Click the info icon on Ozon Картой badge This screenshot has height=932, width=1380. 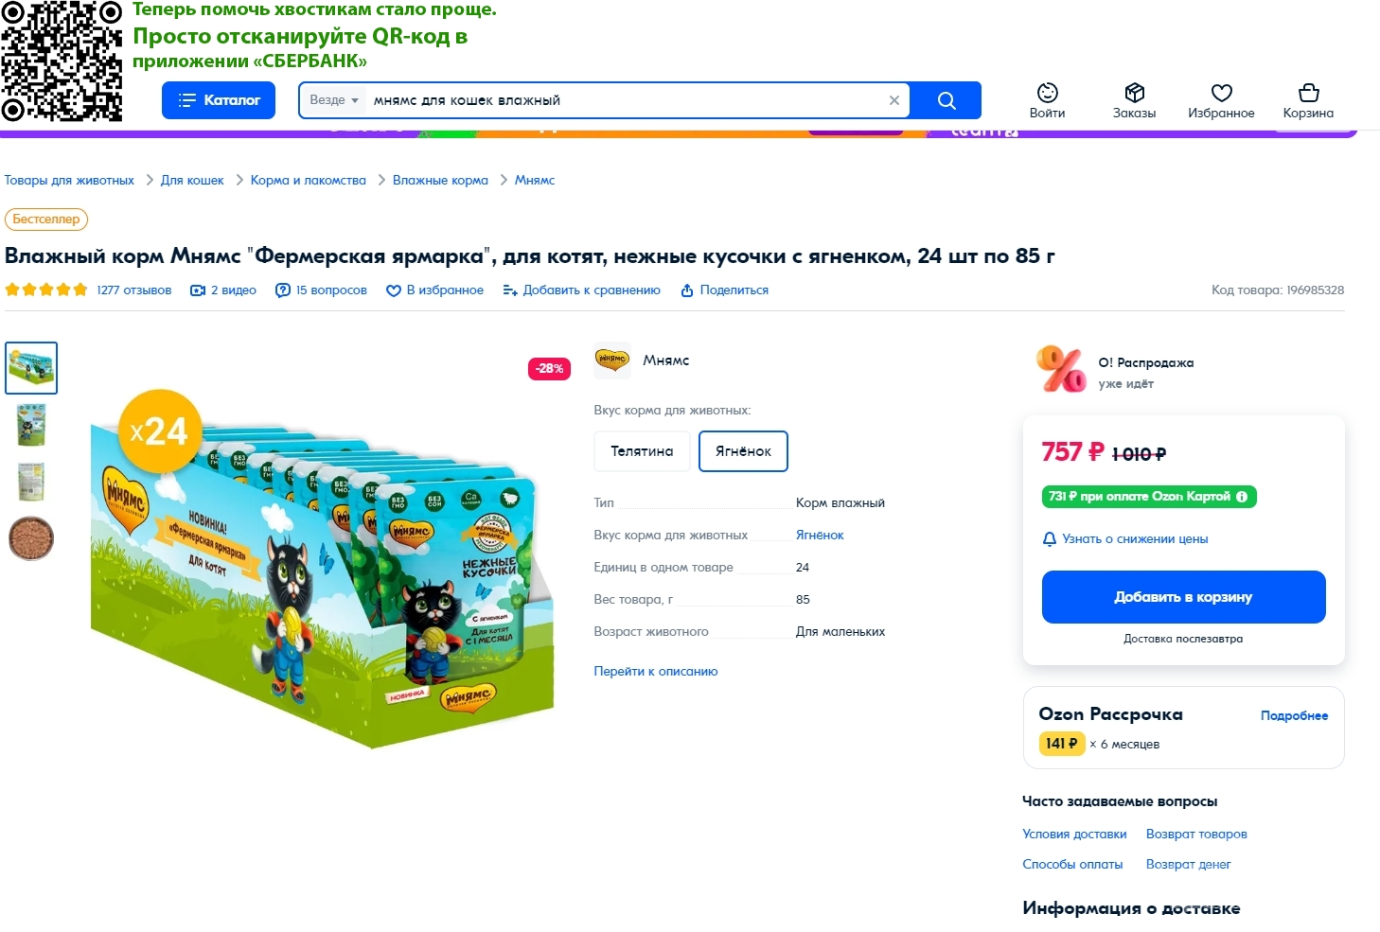(1242, 497)
